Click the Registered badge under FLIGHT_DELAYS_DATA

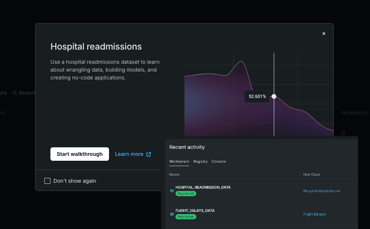tap(186, 217)
